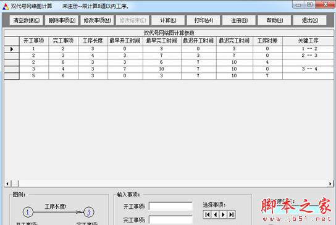Click 工序长度 cell with value 4

93,56
